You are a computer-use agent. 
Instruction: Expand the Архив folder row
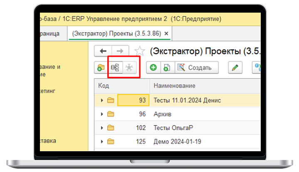101,114
